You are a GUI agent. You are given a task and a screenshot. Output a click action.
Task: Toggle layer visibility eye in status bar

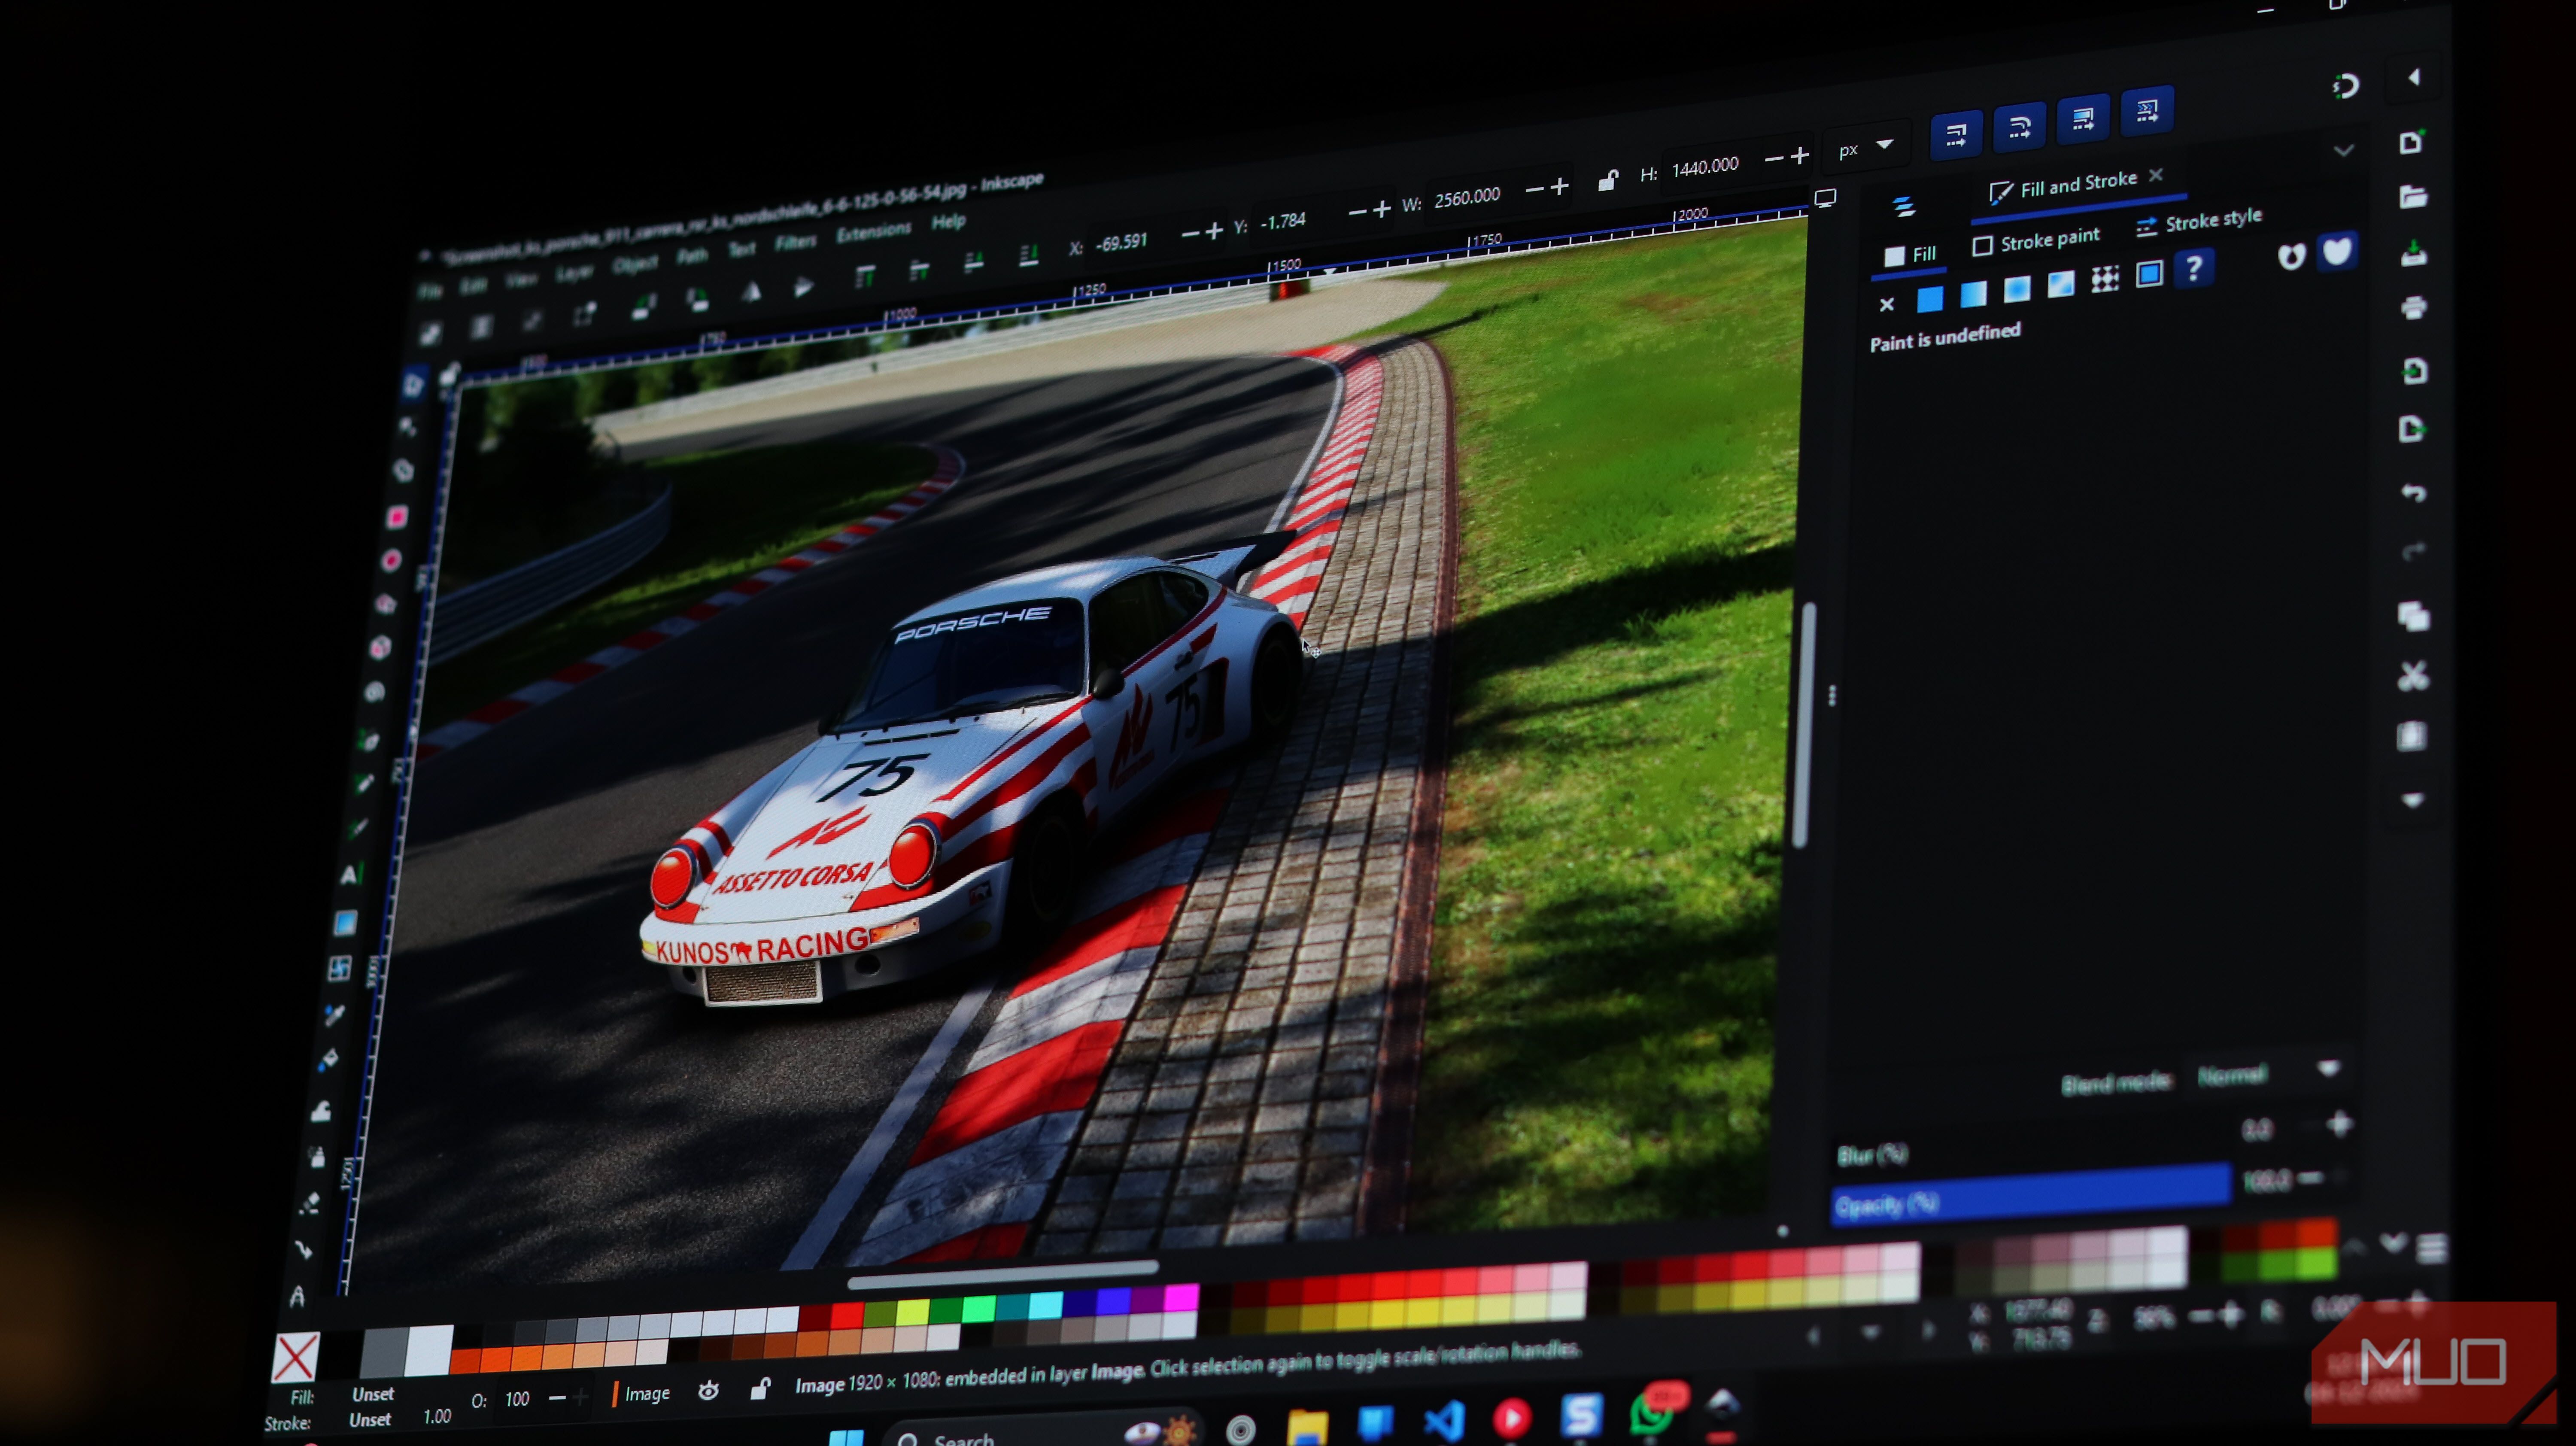point(709,1391)
